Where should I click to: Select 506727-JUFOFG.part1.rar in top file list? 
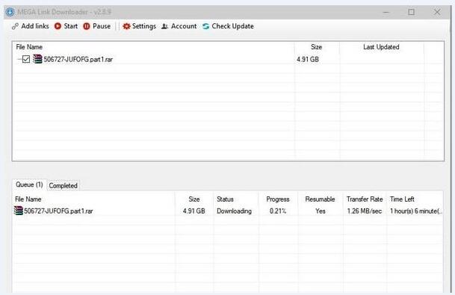78,60
